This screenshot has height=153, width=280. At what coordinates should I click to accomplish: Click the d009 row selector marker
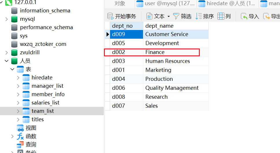tap(107, 34)
